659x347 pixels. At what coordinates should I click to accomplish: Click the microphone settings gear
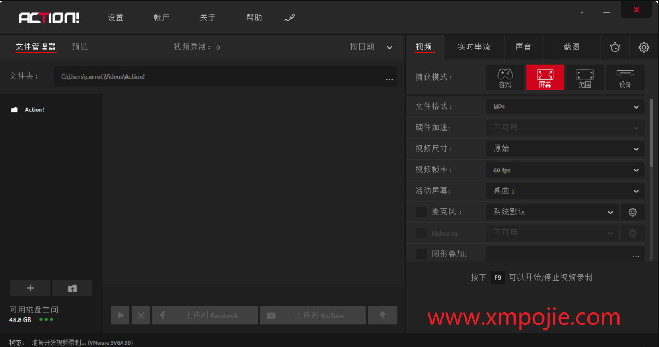633,212
